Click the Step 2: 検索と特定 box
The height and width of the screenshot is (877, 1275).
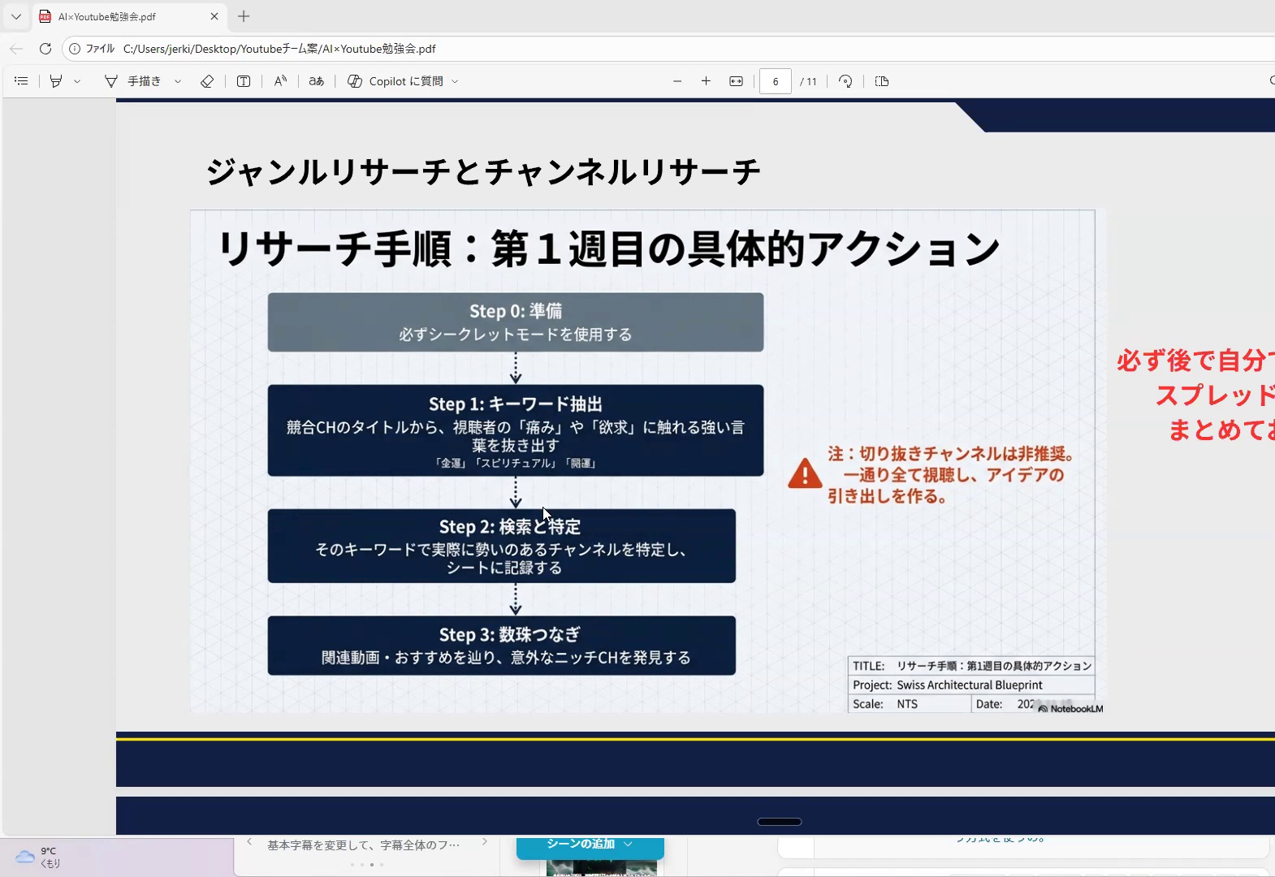pos(502,546)
